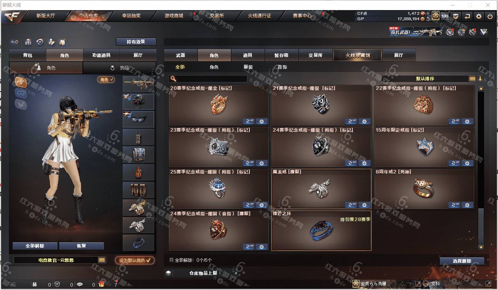Click the 选择删除 button
This screenshot has width=498, height=290.
pyautogui.click(x=462, y=261)
